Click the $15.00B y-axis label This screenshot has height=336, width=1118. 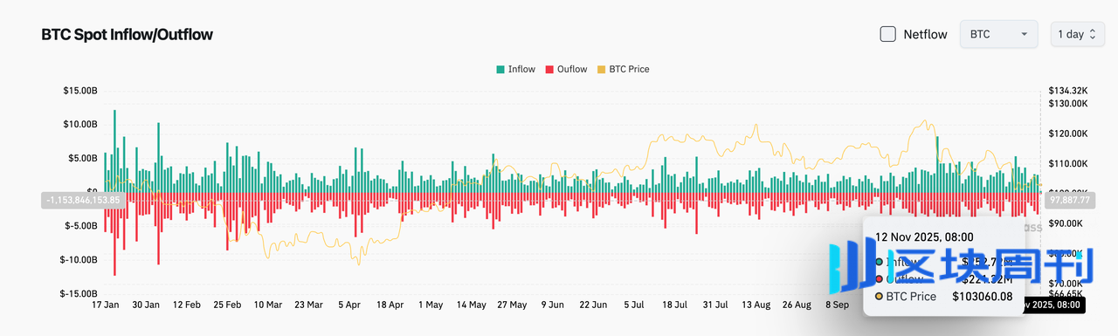[79, 91]
